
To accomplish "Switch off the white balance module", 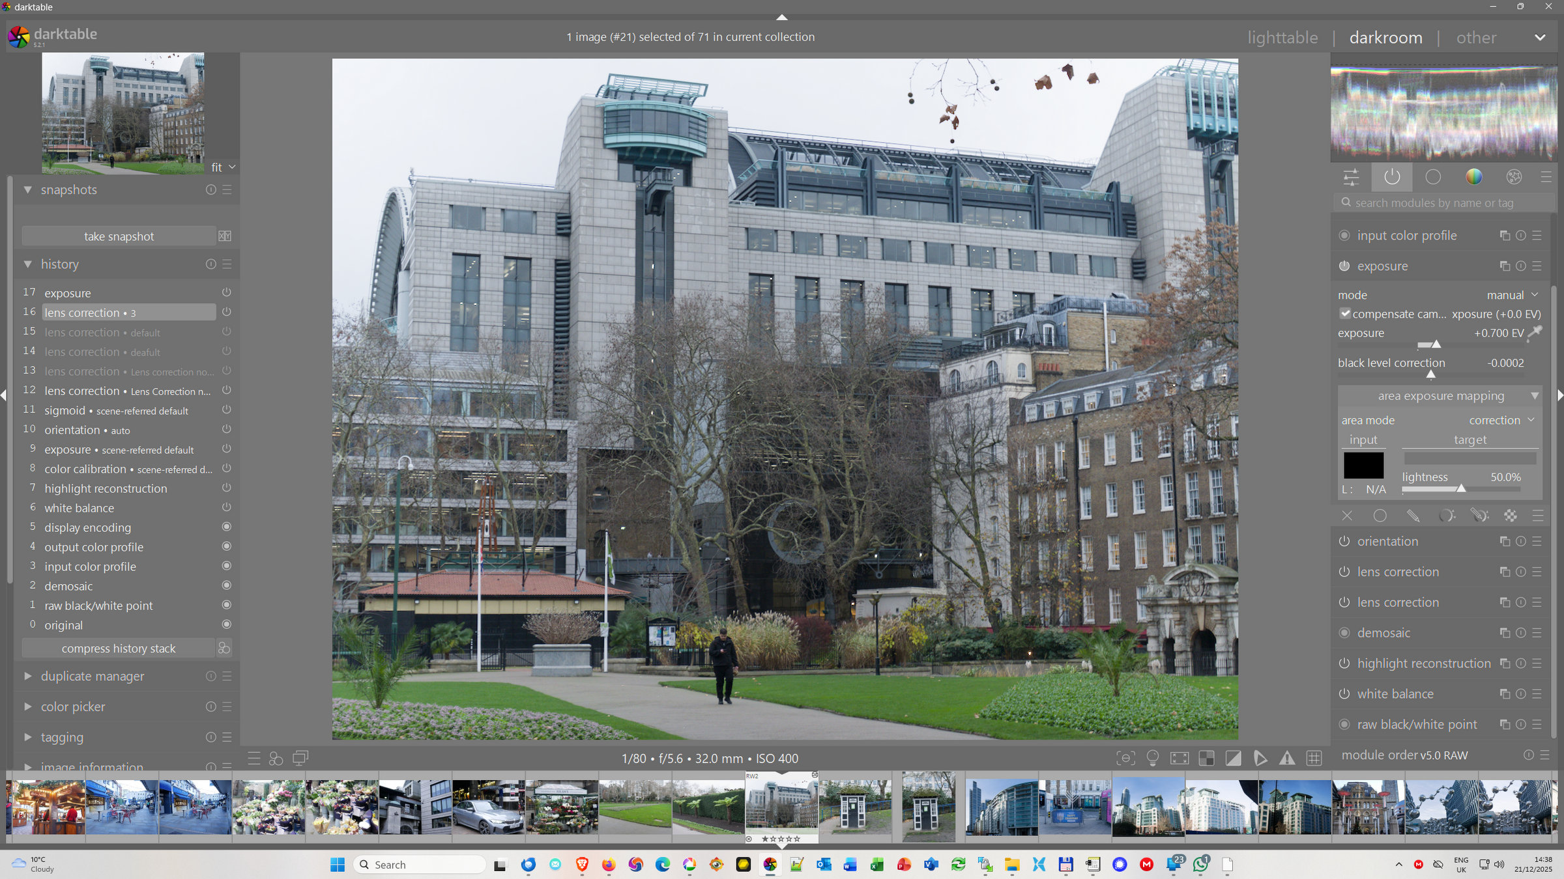I will 1344,694.
